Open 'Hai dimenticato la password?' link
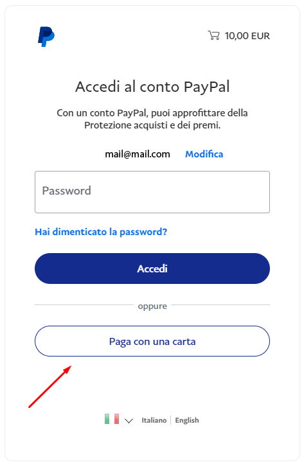The height and width of the screenshot is (467, 304). click(x=101, y=232)
